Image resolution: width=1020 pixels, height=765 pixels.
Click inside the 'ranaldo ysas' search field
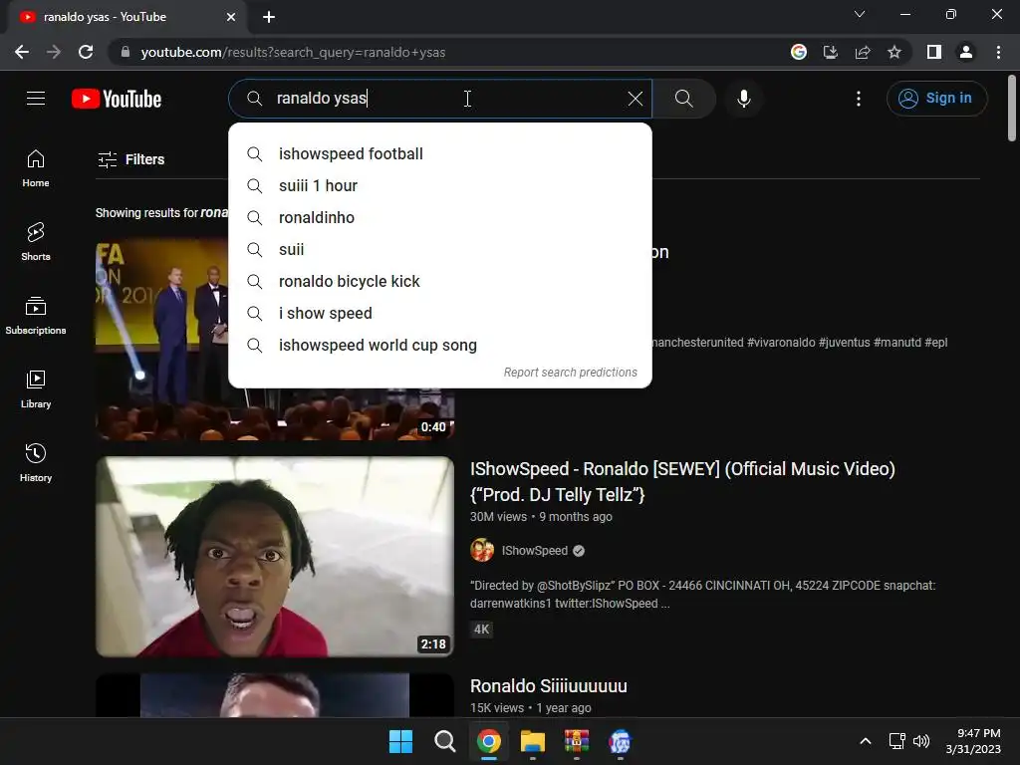pyautogui.click(x=442, y=99)
